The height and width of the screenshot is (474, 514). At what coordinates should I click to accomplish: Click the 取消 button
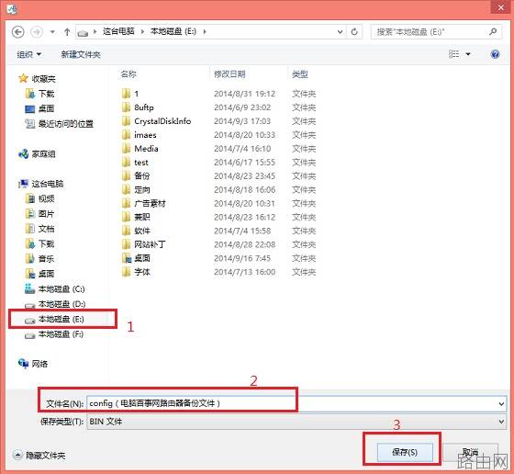pyautogui.click(x=470, y=452)
